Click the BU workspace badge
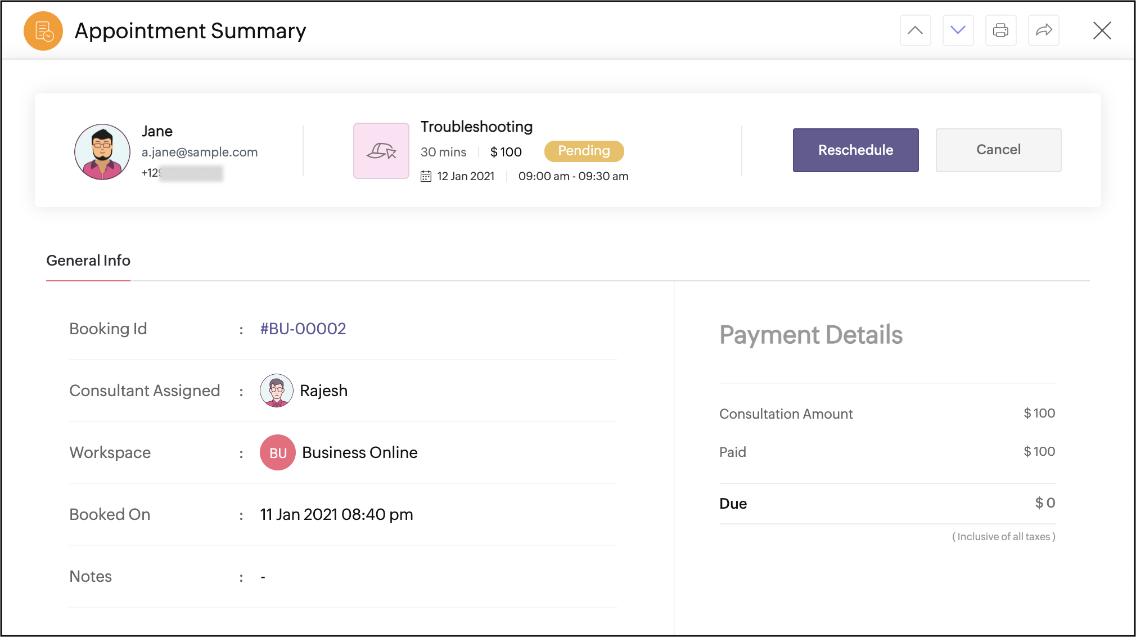Viewport: 1136px width, 637px height. click(x=278, y=452)
